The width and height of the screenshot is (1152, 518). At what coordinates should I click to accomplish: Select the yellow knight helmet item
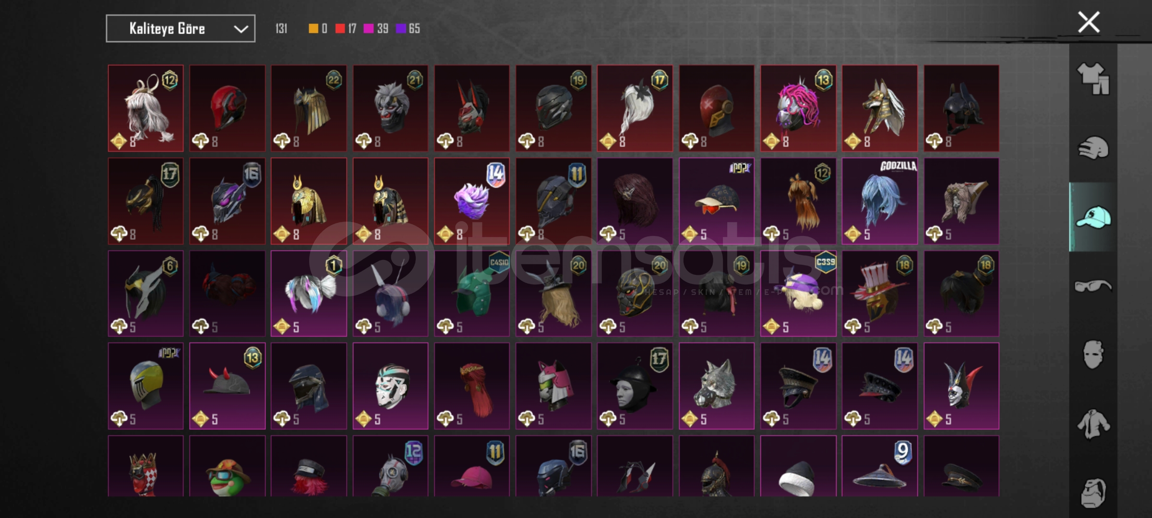pos(145,386)
